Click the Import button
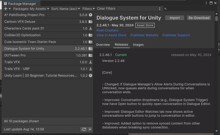The height and width of the screenshot is (135, 220). tap(175, 18)
